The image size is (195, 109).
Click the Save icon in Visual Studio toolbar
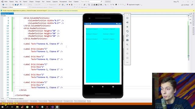pyautogui.click(x=16, y=5)
